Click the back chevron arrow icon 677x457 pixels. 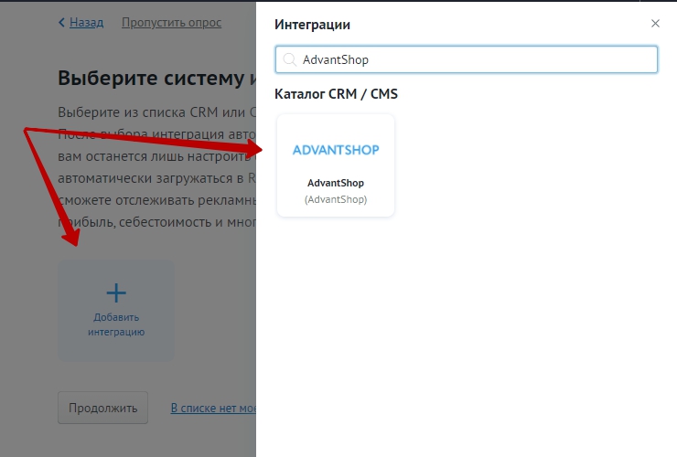tap(61, 22)
